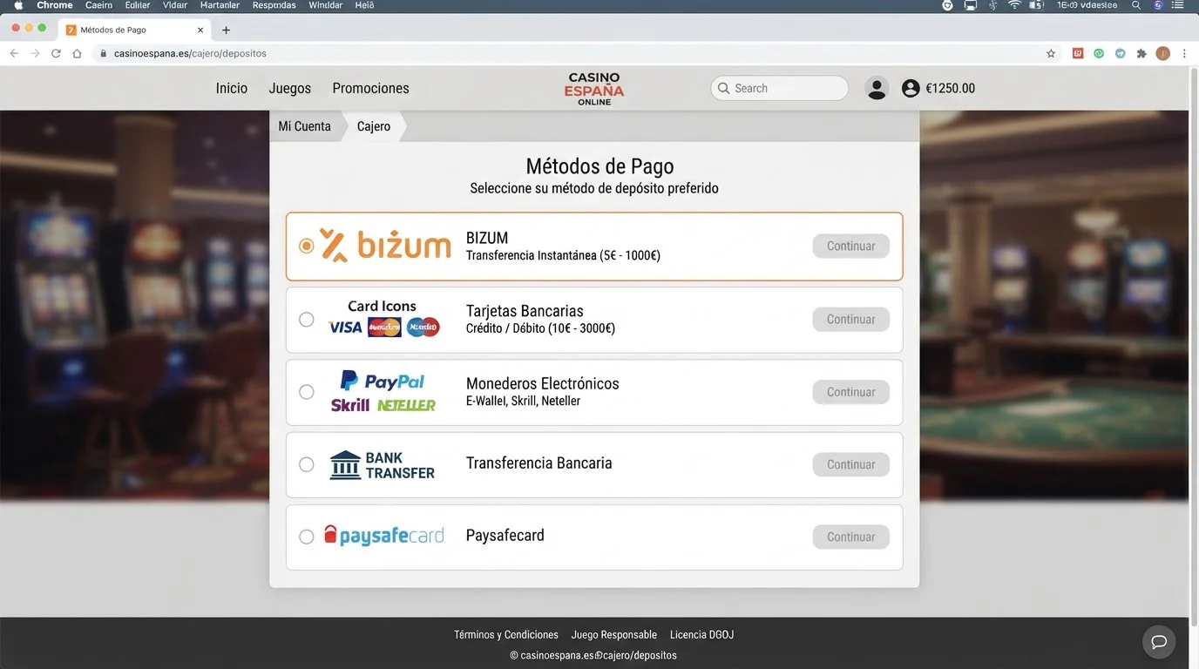This screenshot has width=1199, height=669.
Task: Open the macOS Apple menu
Action: point(18,5)
